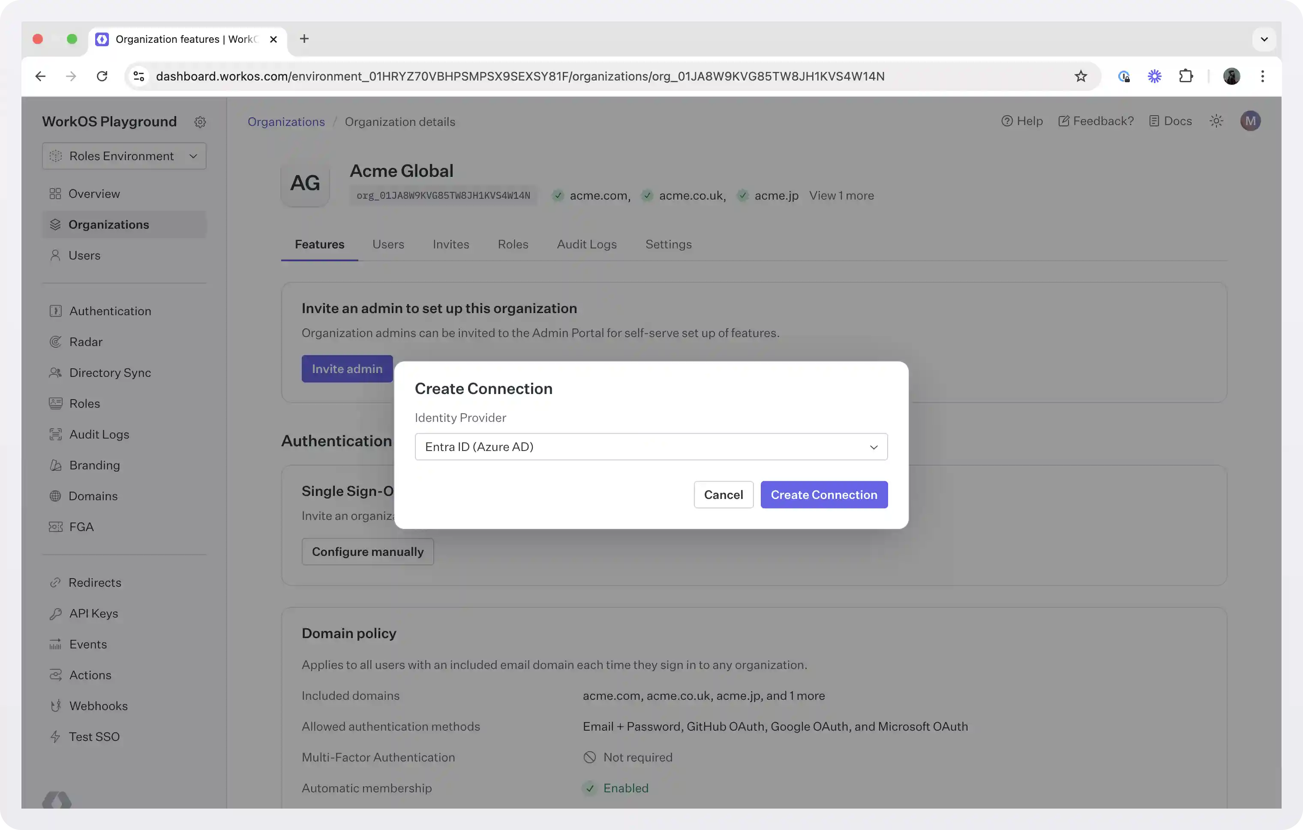
Task: Click the browser address bar URL
Action: (x=520, y=76)
